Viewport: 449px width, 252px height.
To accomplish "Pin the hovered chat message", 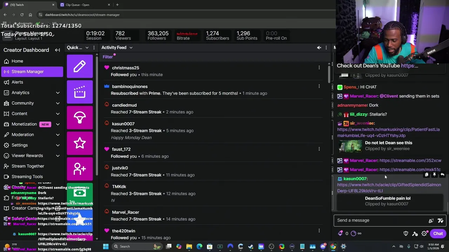I will [x=434, y=175].
